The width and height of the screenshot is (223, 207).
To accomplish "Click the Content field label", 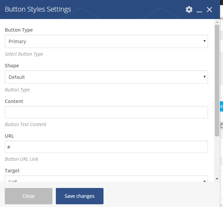I will click(14, 101).
